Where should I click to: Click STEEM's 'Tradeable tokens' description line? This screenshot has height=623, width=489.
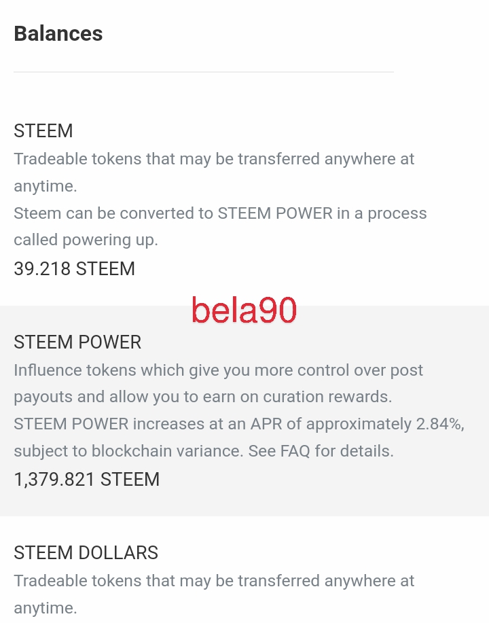click(x=214, y=159)
